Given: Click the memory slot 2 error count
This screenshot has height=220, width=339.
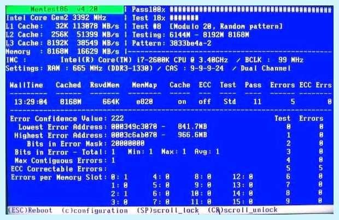Looking at the screenshot, I should 125,194.
